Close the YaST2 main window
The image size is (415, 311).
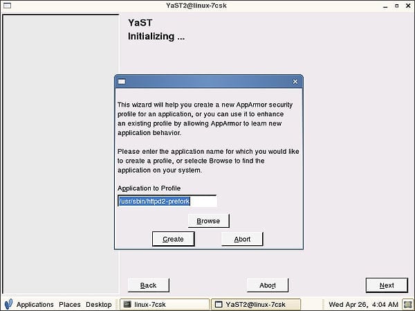[408, 6]
